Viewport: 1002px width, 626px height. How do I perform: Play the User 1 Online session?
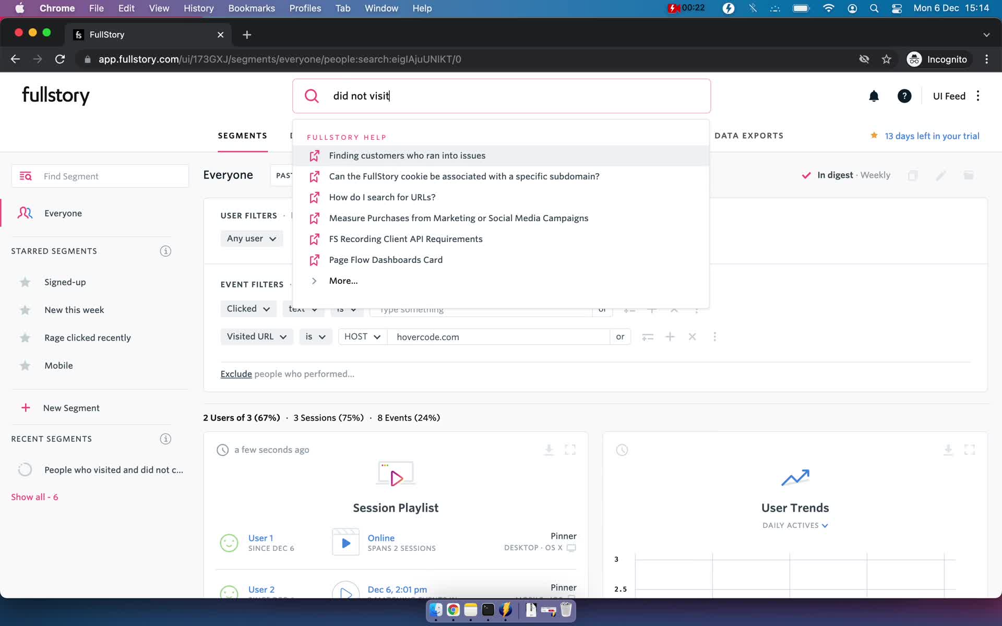345,543
